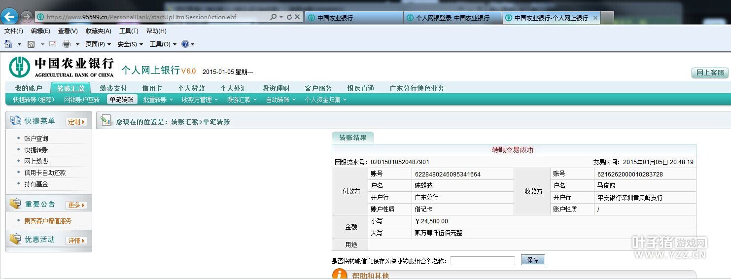Click the 定制 button in 快捷菜单
The image size is (731, 279).
click(76, 122)
